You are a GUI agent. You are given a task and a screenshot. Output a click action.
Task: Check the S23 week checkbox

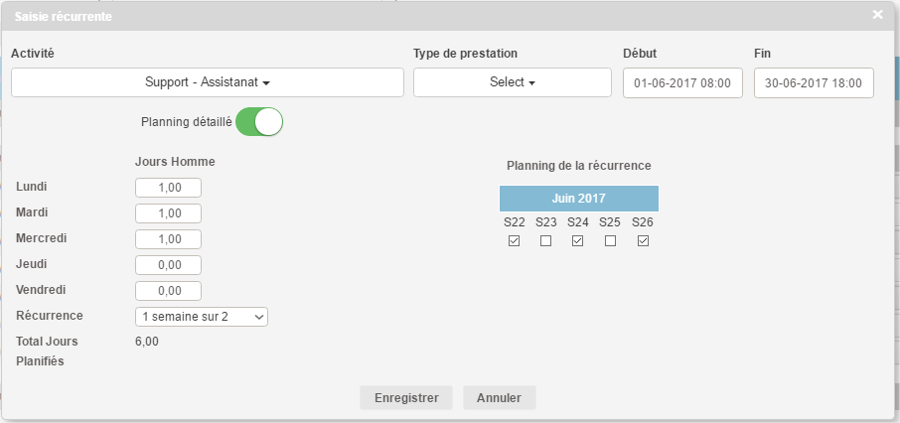click(x=545, y=241)
